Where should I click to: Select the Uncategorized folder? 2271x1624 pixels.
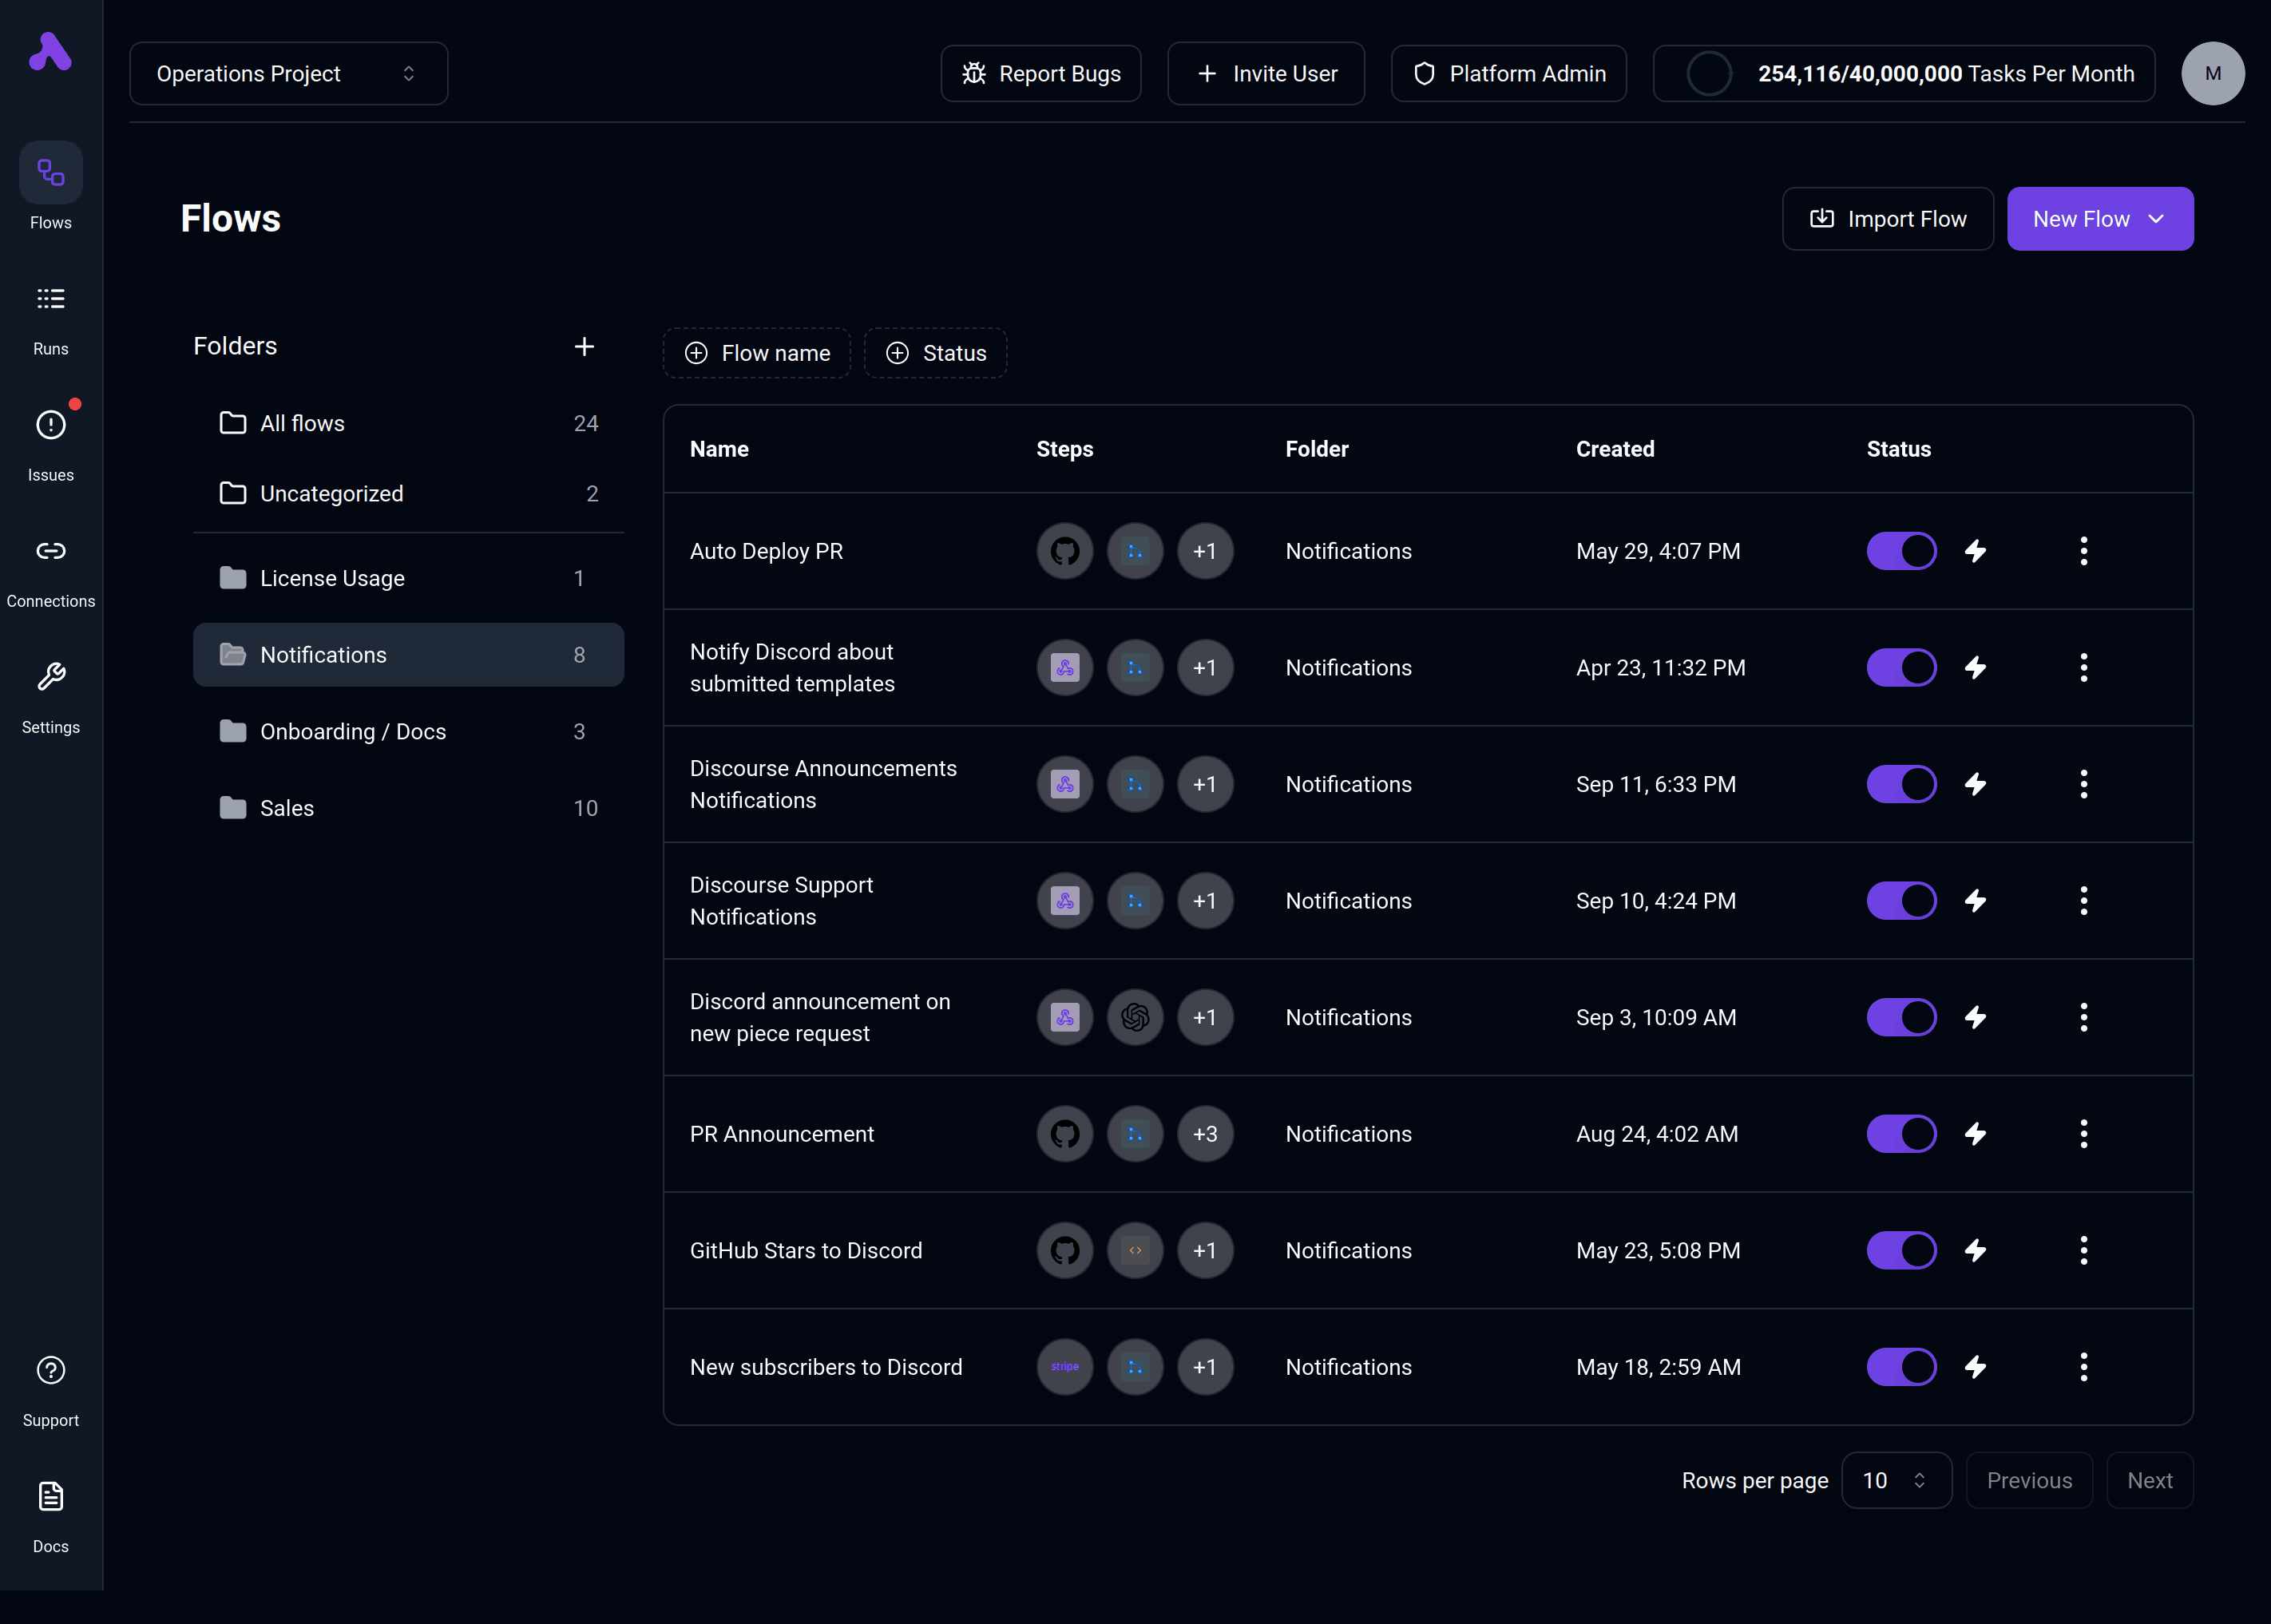[408, 493]
